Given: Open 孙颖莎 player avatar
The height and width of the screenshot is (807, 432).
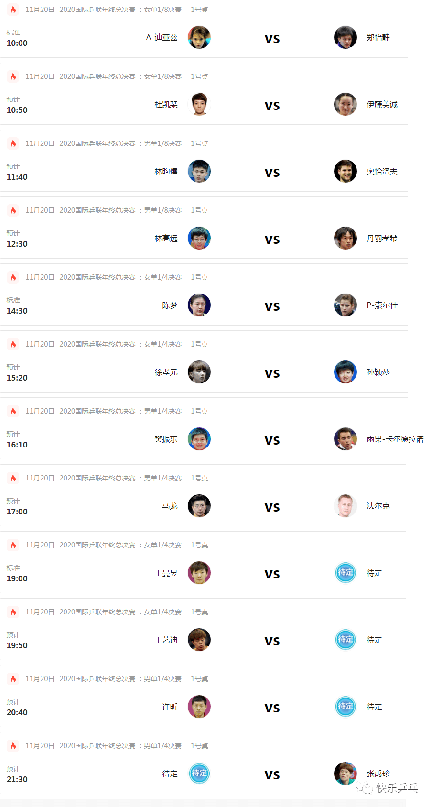Looking at the screenshot, I should pyautogui.click(x=346, y=372).
